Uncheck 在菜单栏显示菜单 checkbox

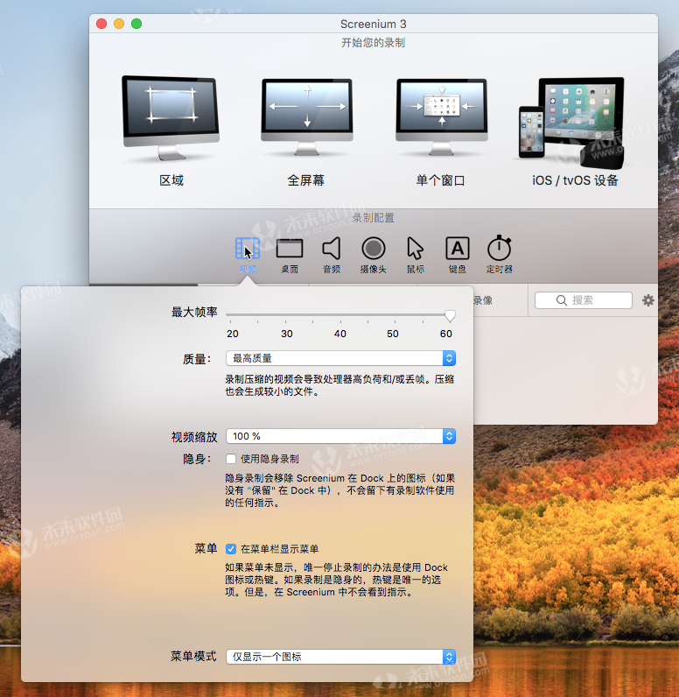coord(231,549)
